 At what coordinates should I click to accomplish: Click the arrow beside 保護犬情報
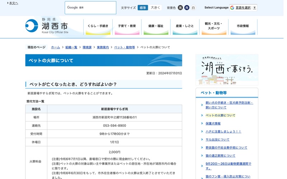click(202, 124)
